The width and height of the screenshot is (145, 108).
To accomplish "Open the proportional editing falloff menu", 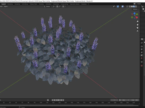I will coord(66,7).
